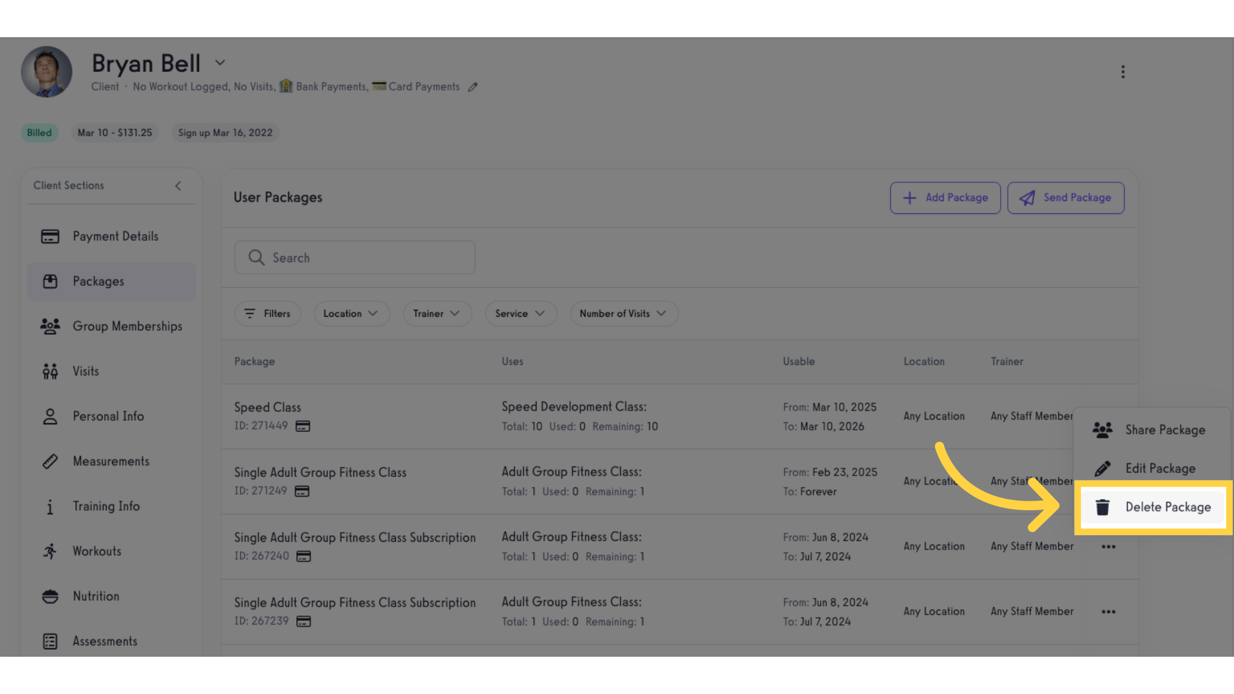This screenshot has width=1234, height=694.
Task: Click the Assessments checklist icon
Action: [x=50, y=641]
